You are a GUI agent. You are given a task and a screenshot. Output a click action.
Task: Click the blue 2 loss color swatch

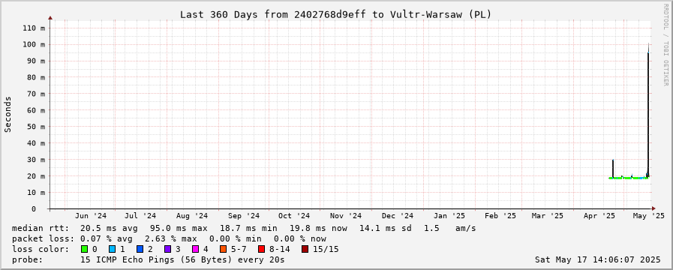click(140, 249)
